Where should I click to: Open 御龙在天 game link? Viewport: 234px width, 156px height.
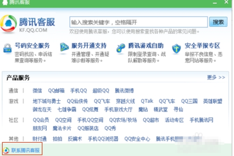tap(42, 110)
